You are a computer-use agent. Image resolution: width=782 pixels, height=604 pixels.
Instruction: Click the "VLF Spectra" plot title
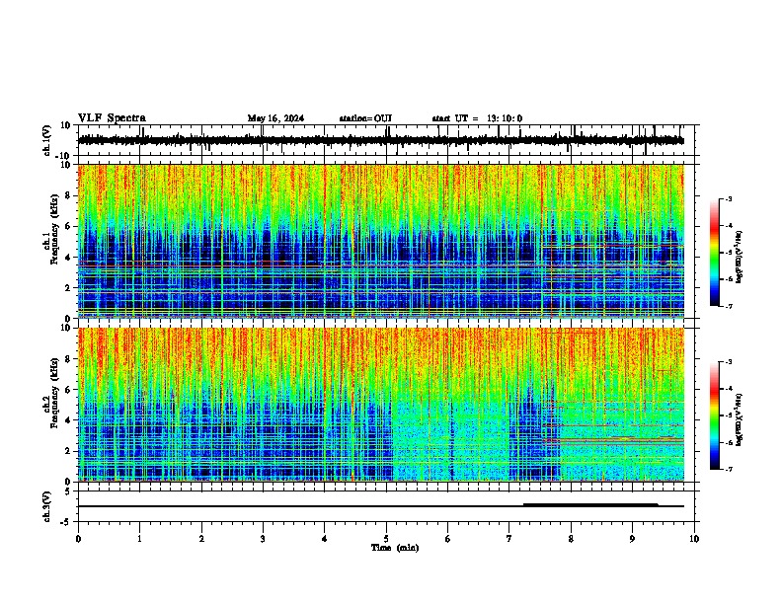pos(112,118)
